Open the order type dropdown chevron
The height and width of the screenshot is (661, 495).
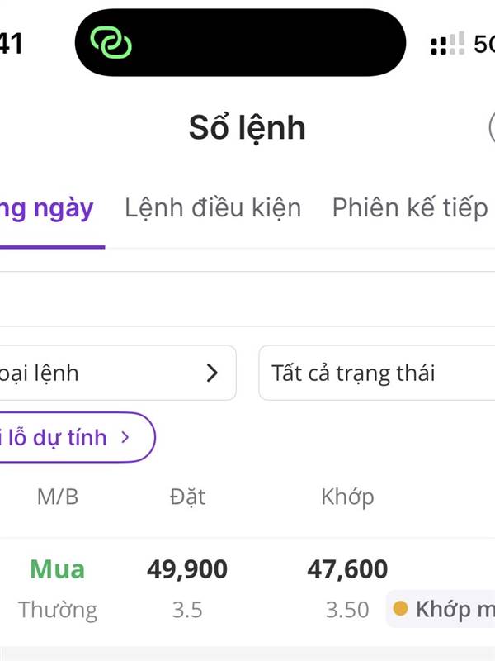pyautogui.click(x=213, y=373)
